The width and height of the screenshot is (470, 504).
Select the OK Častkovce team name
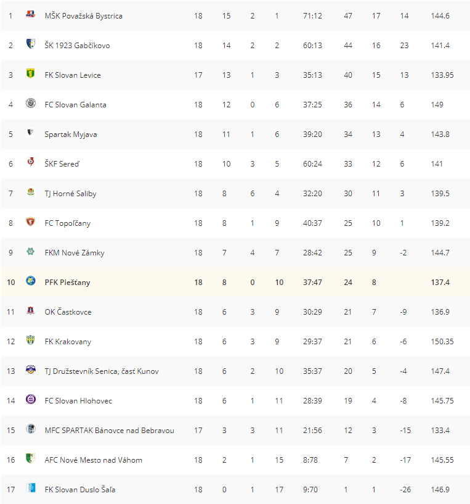tap(68, 312)
